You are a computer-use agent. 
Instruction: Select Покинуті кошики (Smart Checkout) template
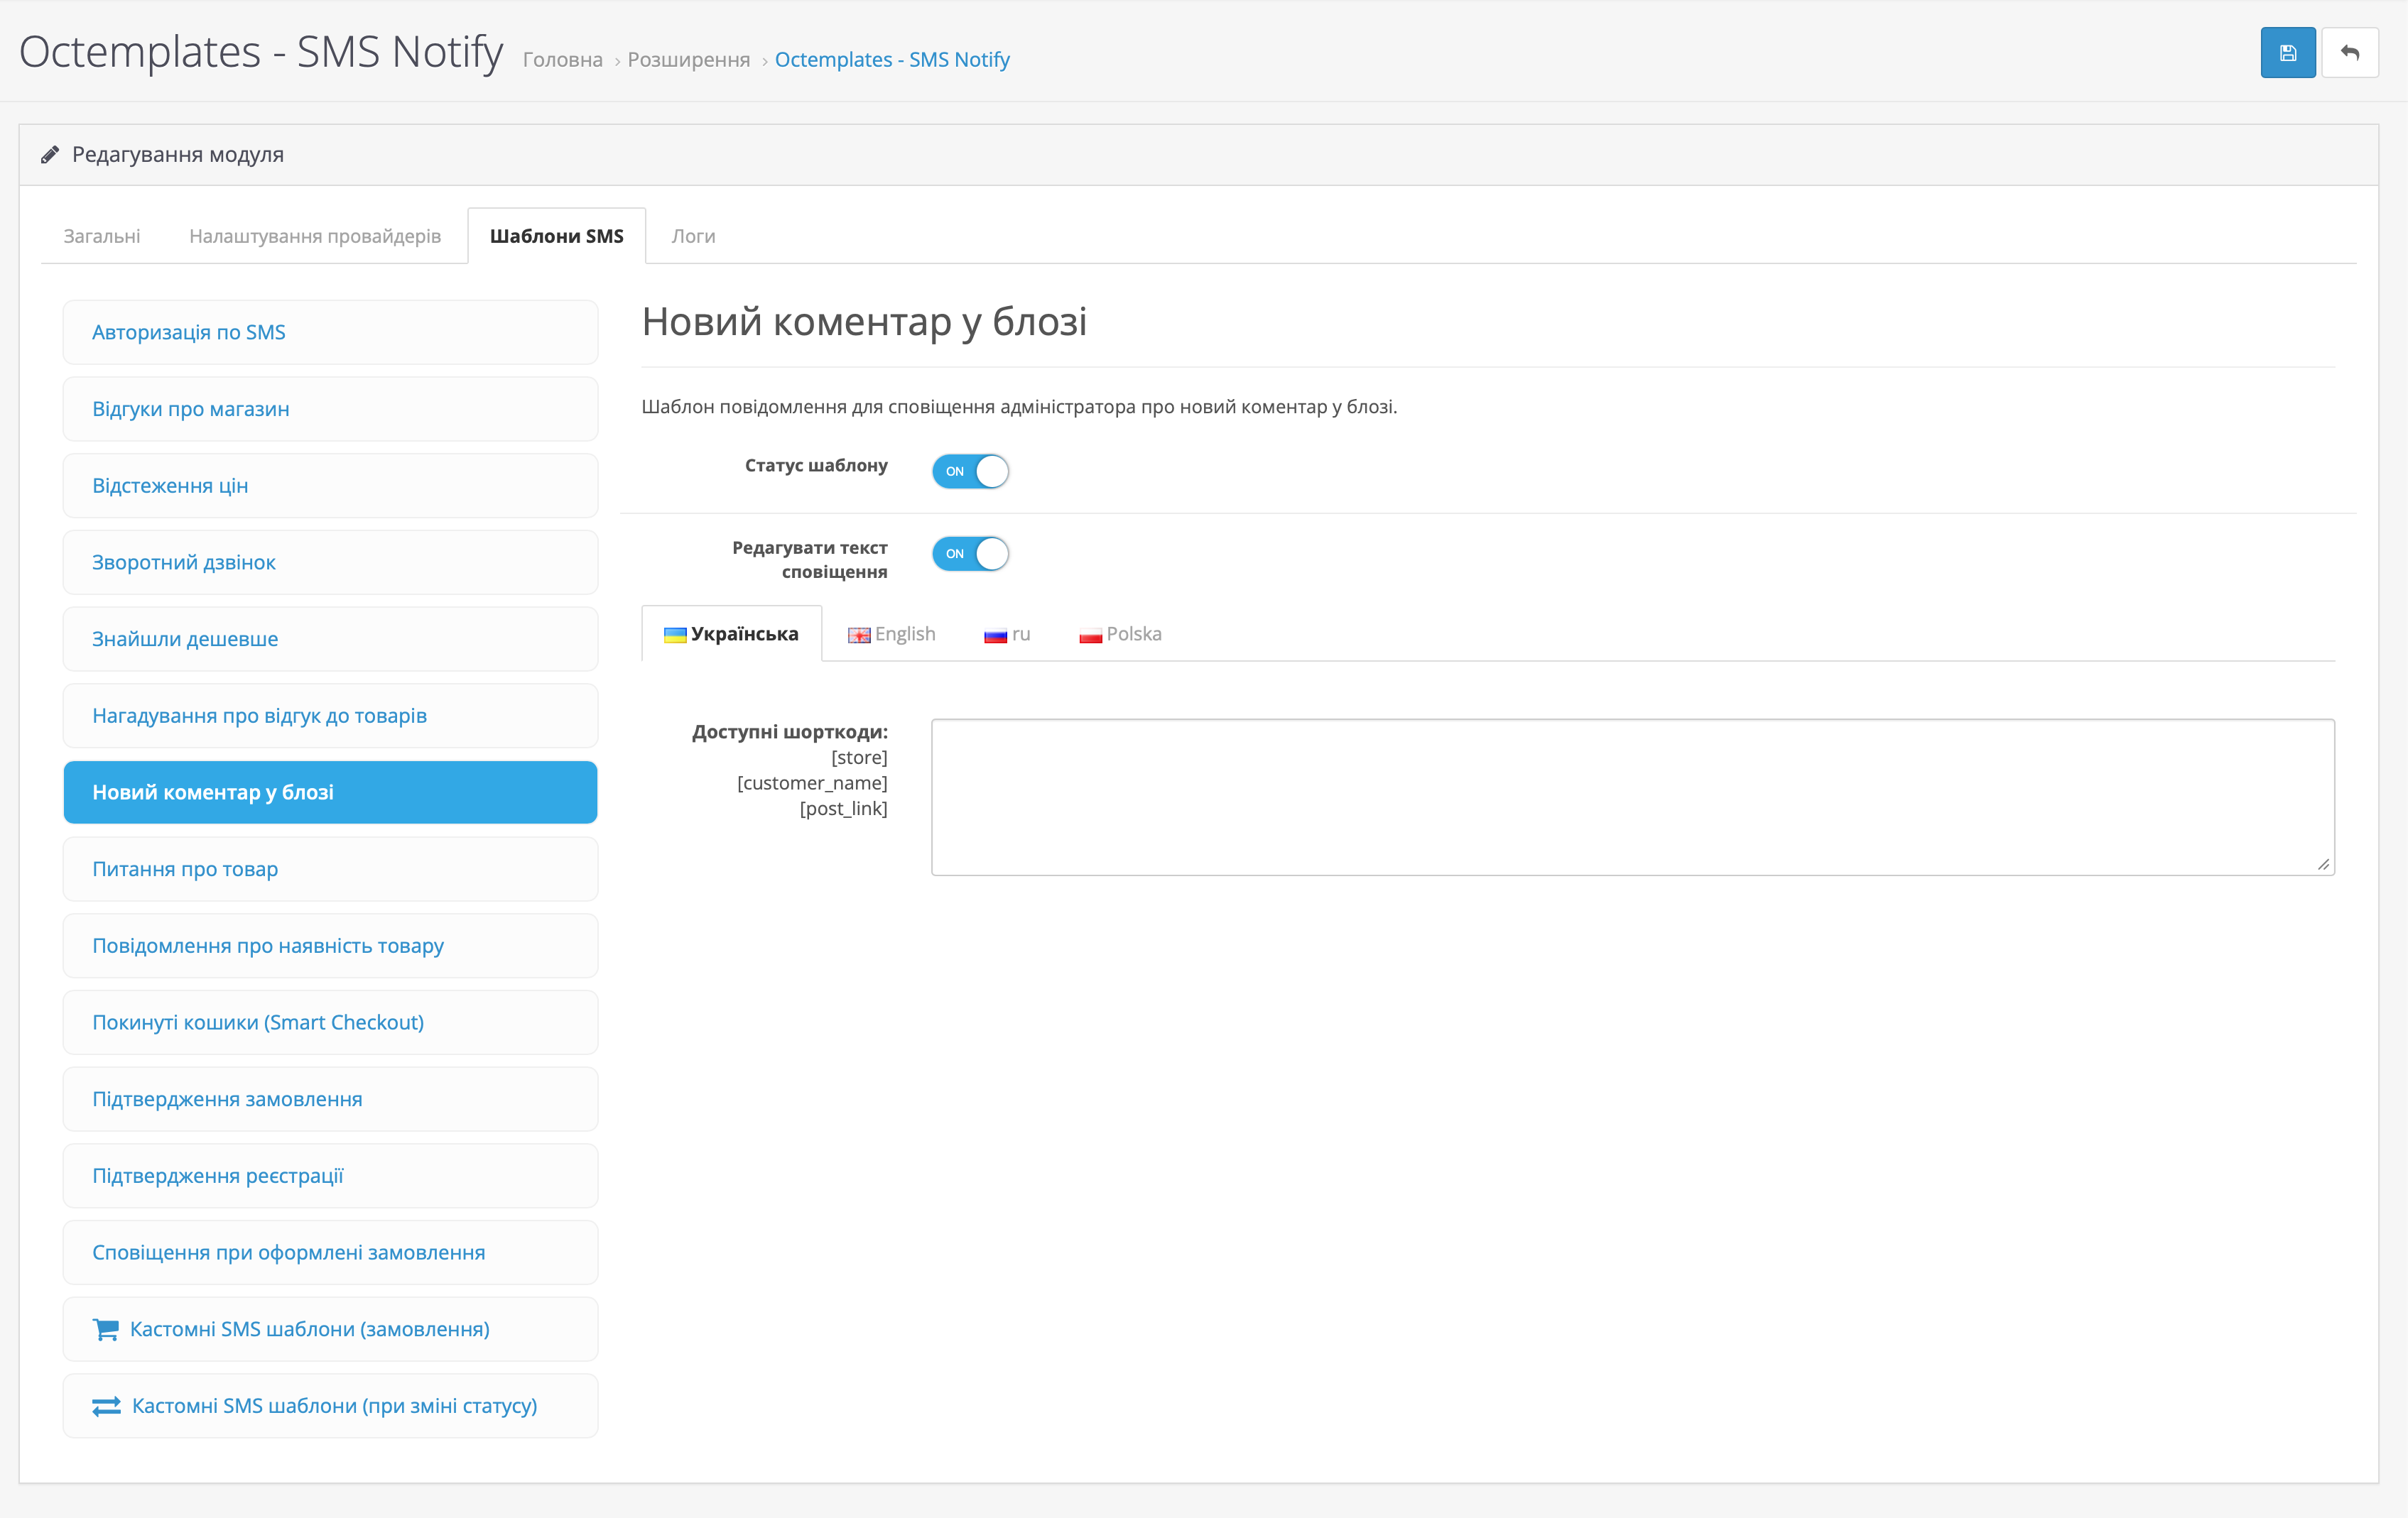(258, 1022)
